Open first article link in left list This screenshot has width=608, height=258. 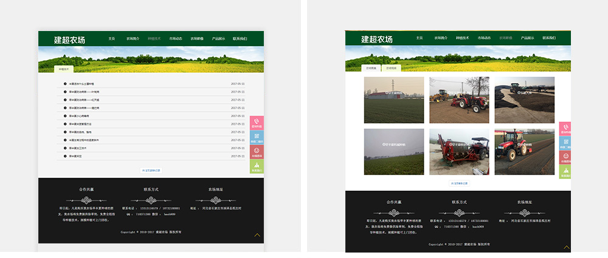81,84
